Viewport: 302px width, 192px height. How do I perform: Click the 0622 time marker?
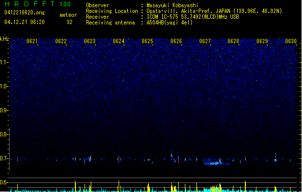pyautogui.click(x=61, y=41)
